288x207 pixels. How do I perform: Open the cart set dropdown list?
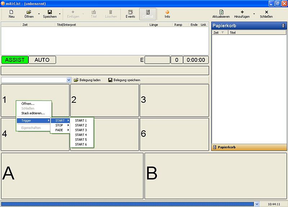click(x=69, y=80)
